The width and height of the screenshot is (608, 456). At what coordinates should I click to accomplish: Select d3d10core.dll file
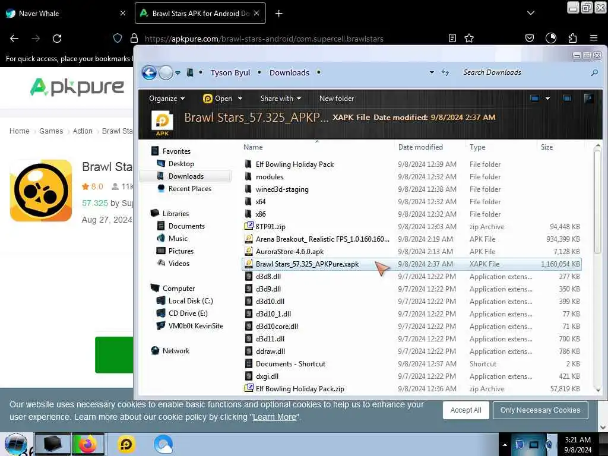click(277, 326)
